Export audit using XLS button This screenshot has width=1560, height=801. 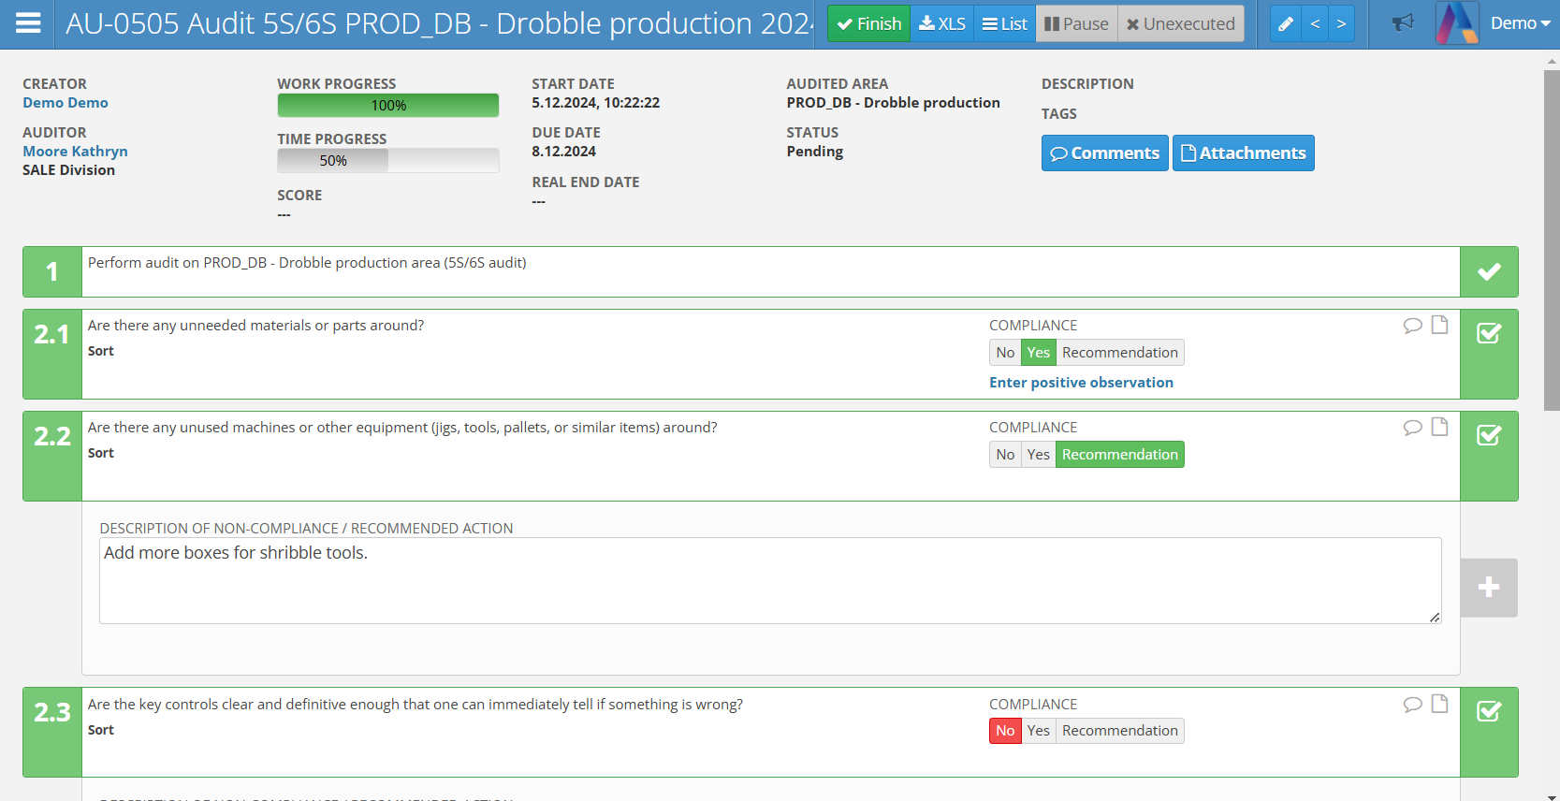pyautogui.click(x=941, y=24)
